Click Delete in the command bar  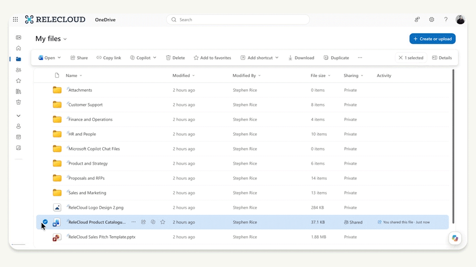point(175,58)
